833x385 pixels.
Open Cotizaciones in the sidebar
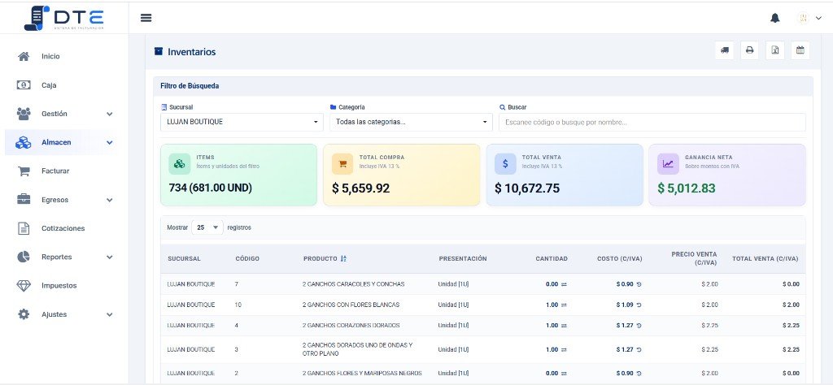point(63,228)
